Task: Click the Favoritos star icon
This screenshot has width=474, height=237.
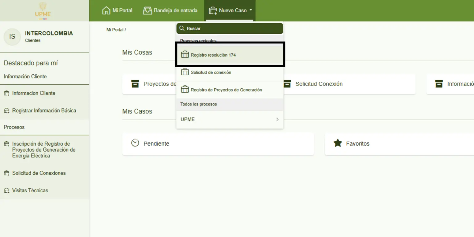Action: pyautogui.click(x=338, y=143)
